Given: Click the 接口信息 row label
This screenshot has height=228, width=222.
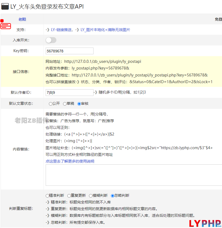Looking at the screenshot, I should pos(21,72).
